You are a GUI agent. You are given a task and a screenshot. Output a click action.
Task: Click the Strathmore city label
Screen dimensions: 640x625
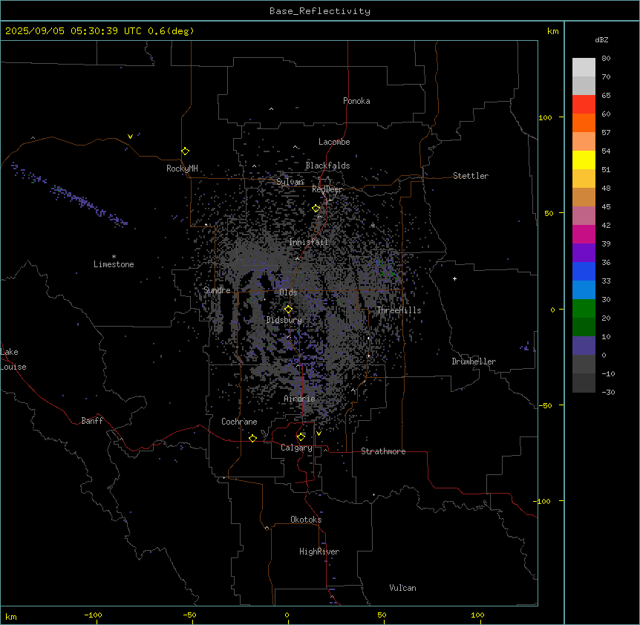coord(383,451)
